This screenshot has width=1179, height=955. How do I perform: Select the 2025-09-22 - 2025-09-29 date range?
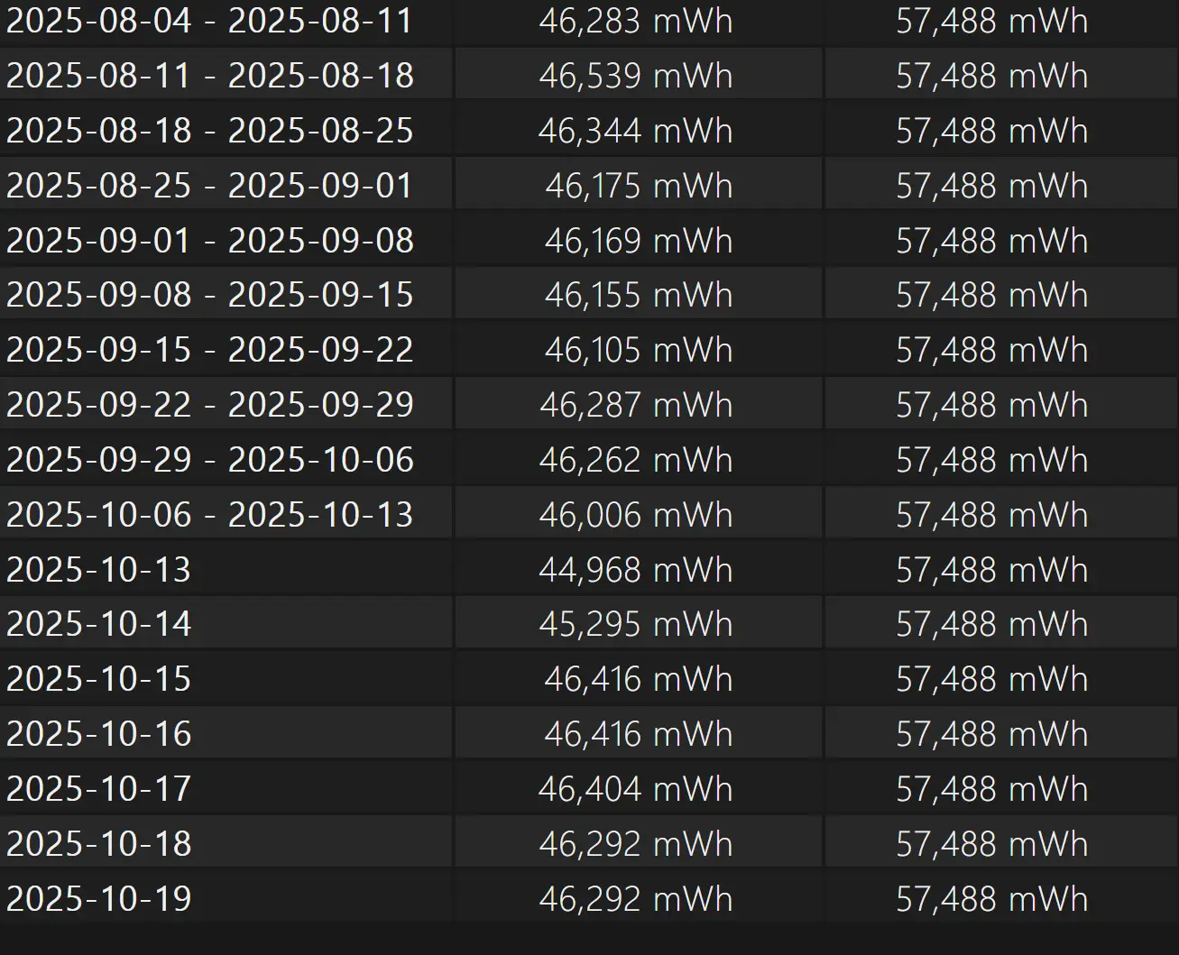(209, 405)
